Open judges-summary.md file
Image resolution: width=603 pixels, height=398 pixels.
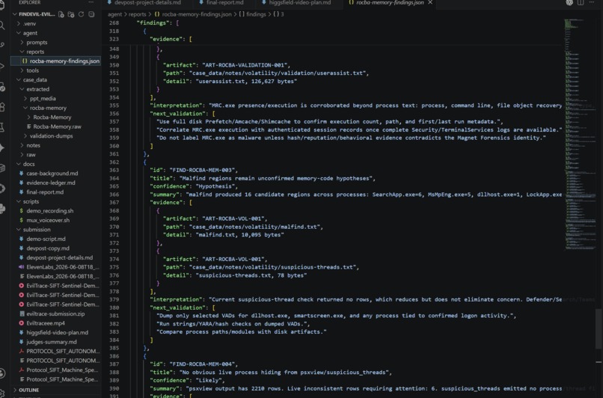(56, 342)
